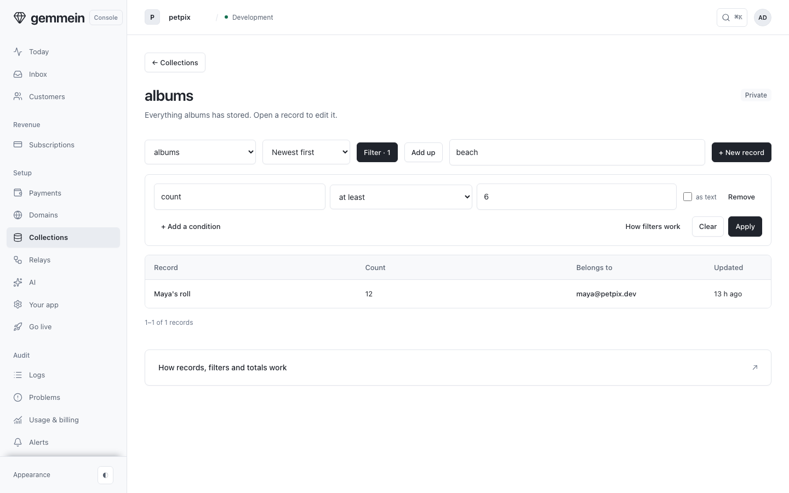Select Relays in the sidebar menu
The height and width of the screenshot is (493, 789).
coord(63,260)
